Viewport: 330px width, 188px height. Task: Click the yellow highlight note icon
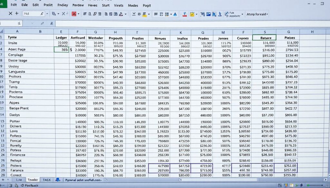(x=192, y=14)
